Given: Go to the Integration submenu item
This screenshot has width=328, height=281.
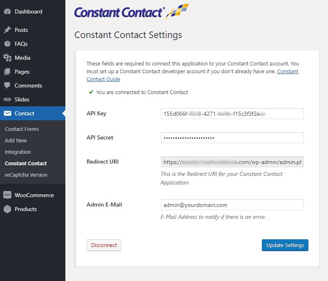Looking at the screenshot, I should pos(18,152).
